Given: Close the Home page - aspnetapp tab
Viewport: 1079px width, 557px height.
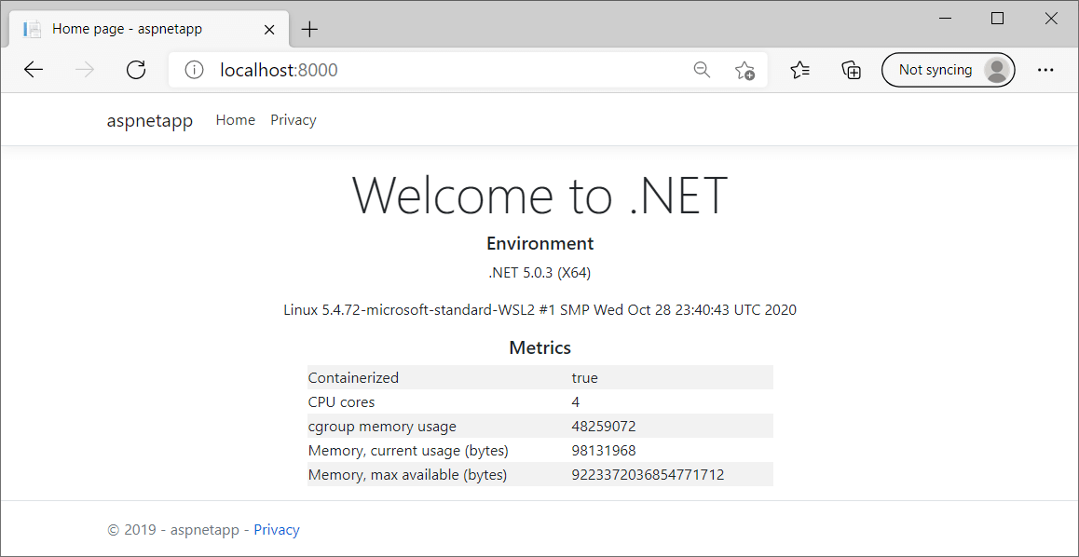Looking at the screenshot, I should click(269, 30).
